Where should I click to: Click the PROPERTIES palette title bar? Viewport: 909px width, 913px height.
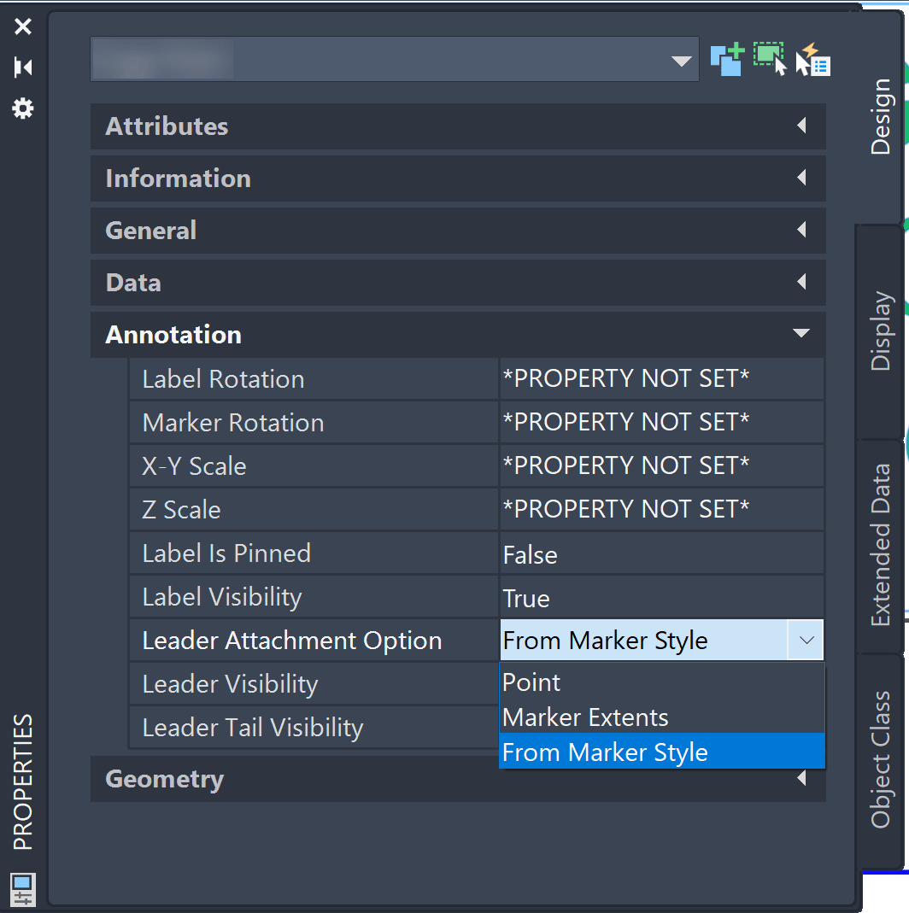coord(23,781)
